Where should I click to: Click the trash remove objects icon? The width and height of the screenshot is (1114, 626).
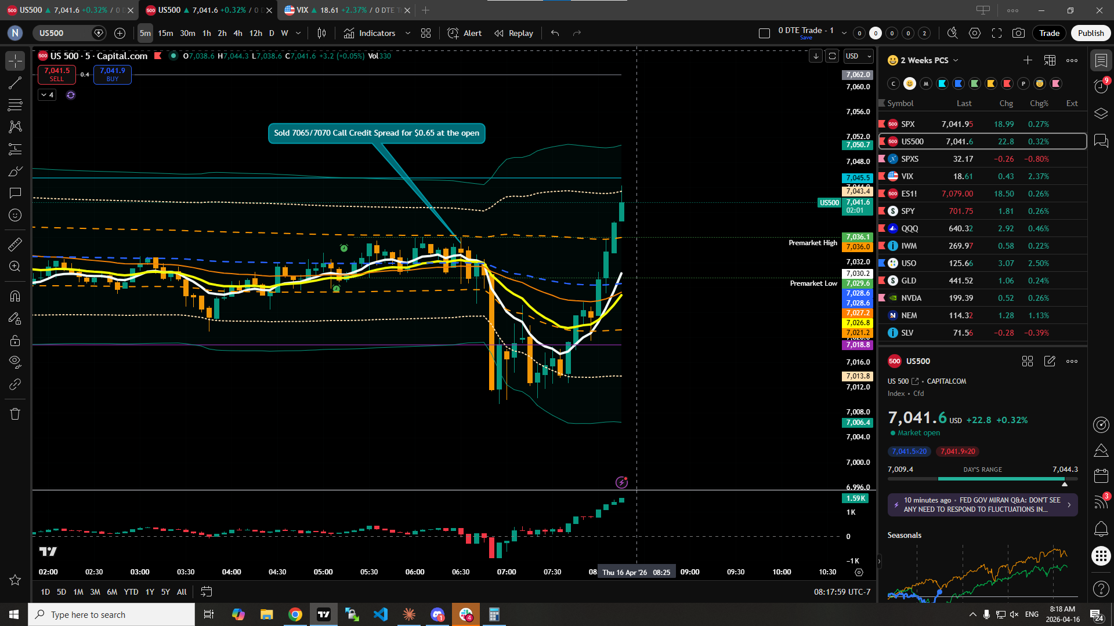[15, 414]
